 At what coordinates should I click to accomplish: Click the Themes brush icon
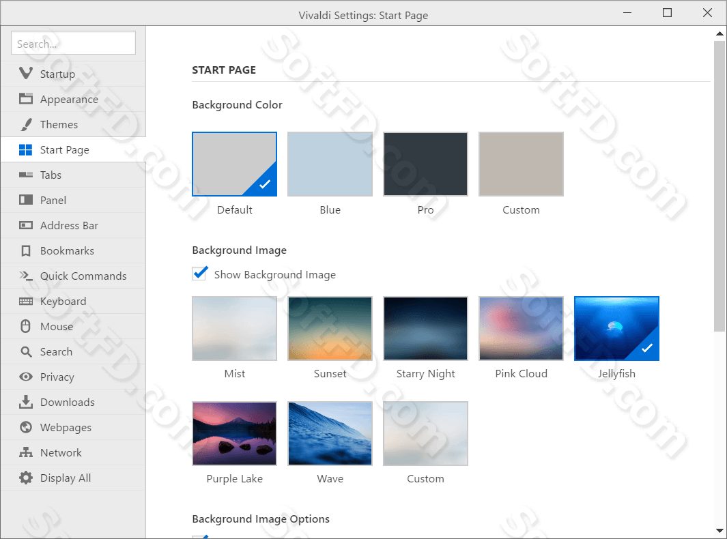point(26,124)
